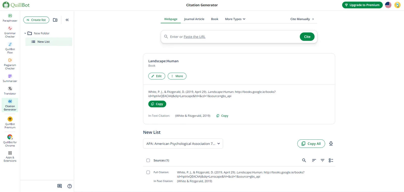This screenshot has height=192, width=404.
Task: Open the APA citation style dropdown
Action: click(x=183, y=144)
